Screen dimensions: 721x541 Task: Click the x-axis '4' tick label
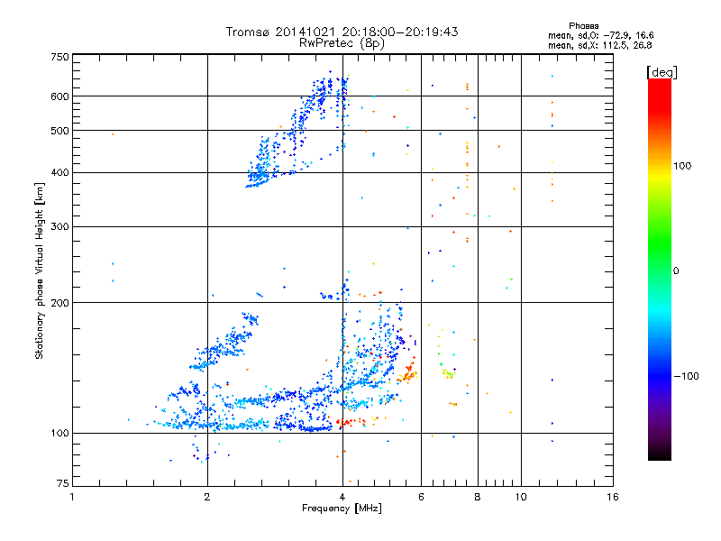tap(342, 497)
